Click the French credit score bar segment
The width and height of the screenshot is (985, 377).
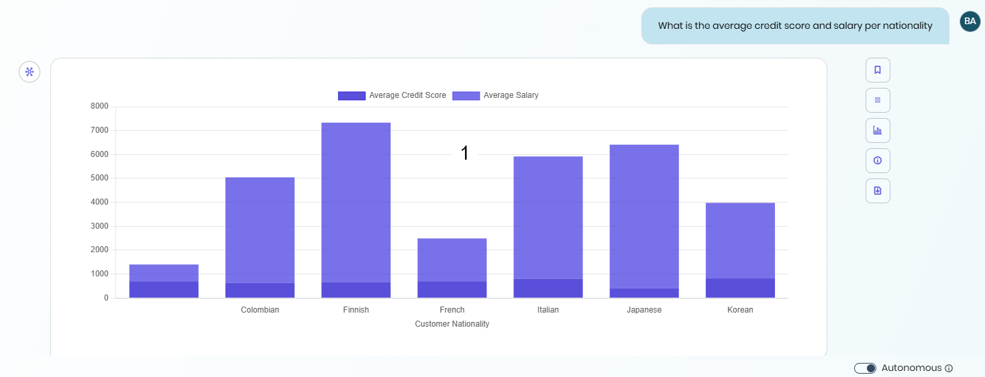coord(452,290)
